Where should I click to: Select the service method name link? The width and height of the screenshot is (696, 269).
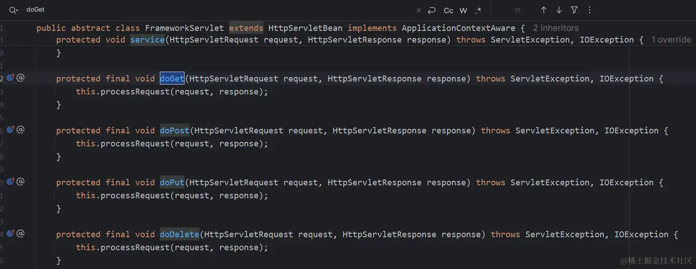pos(147,39)
